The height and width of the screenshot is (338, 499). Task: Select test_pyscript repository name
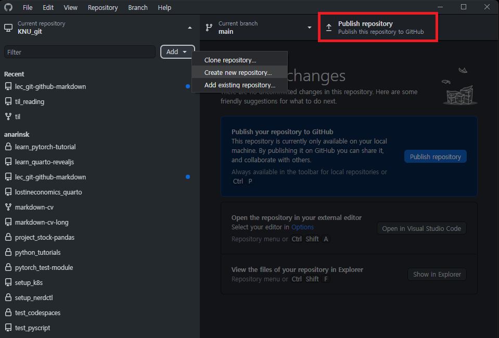[32, 328]
